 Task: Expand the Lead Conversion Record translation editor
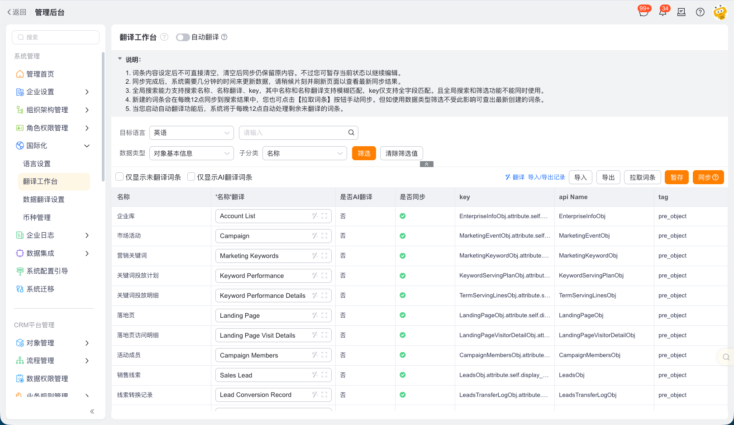(324, 395)
